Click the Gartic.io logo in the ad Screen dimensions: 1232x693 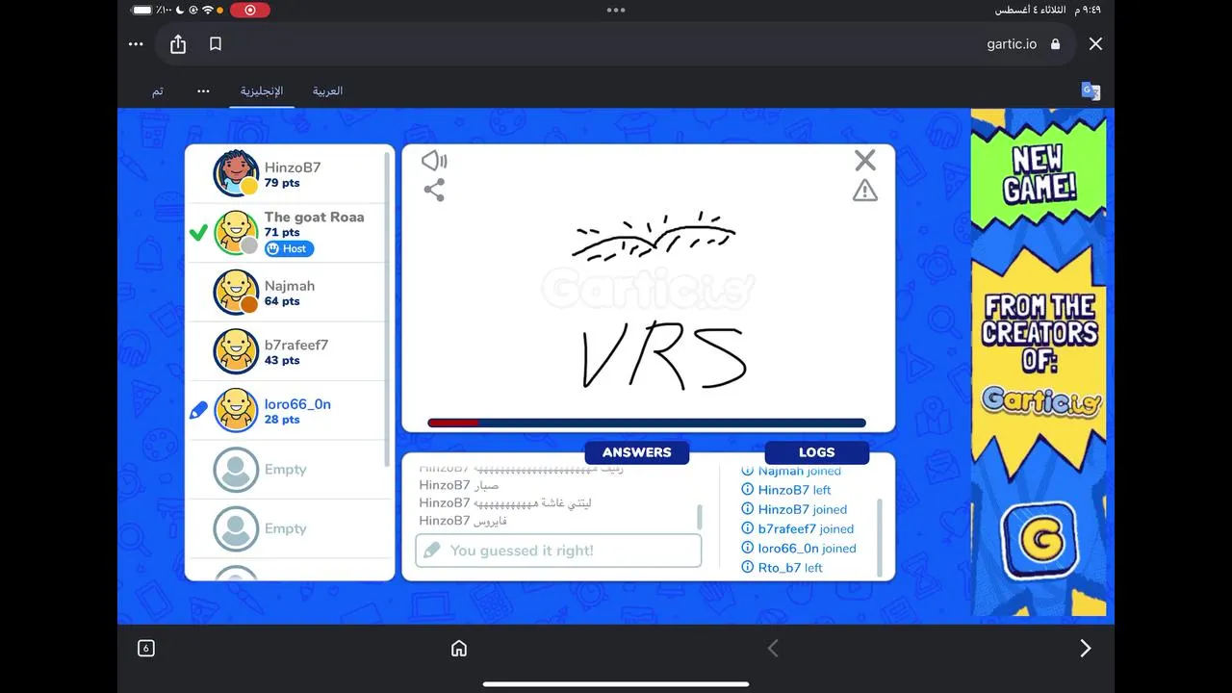tap(1041, 400)
